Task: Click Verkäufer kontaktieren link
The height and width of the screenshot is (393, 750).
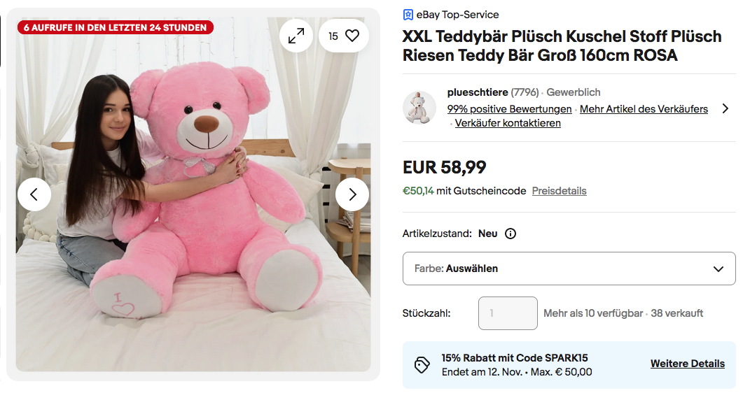Action: pos(508,123)
